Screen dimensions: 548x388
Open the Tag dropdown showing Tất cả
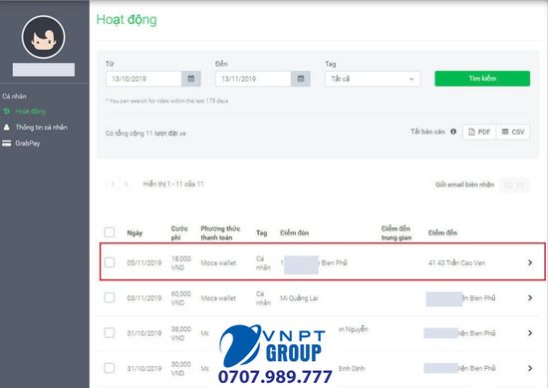(x=373, y=79)
